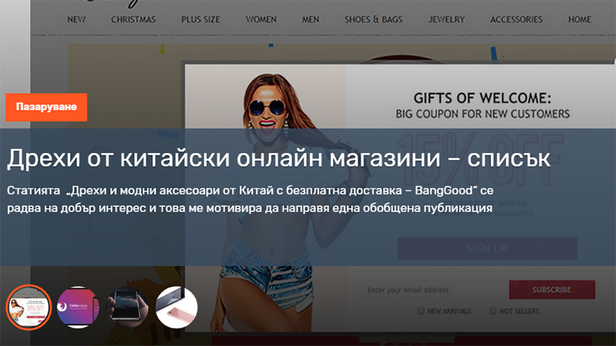Click the active clothing store slide thumbnail
This screenshot has height=346, width=616.
(28, 307)
